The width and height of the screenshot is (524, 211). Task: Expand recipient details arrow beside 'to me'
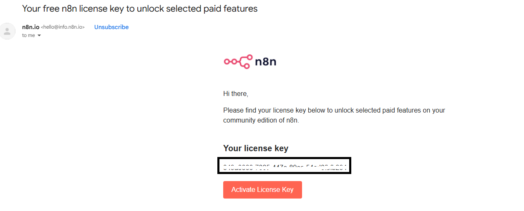pyautogui.click(x=39, y=36)
